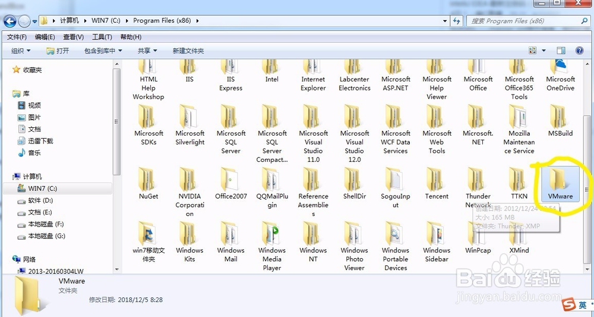Open the Help question mark button

click(x=580, y=51)
